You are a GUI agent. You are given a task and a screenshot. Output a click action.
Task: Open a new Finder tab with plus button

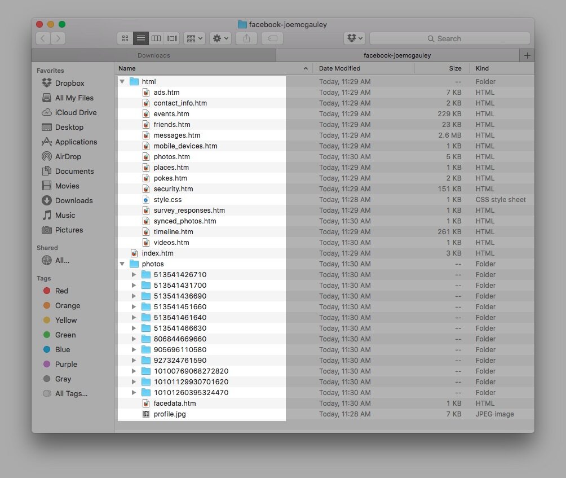(527, 55)
